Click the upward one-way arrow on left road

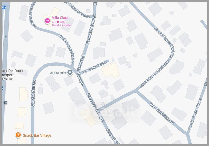[6, 36]
